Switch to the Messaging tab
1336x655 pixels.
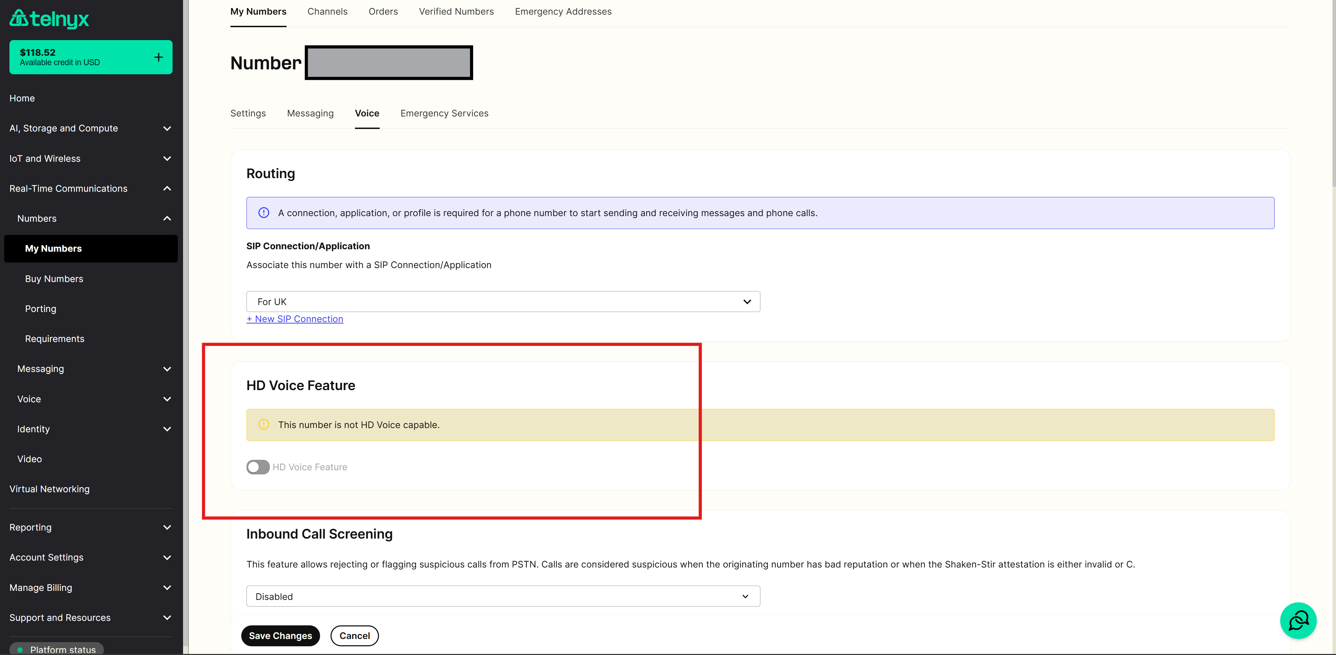pos(310,113)
